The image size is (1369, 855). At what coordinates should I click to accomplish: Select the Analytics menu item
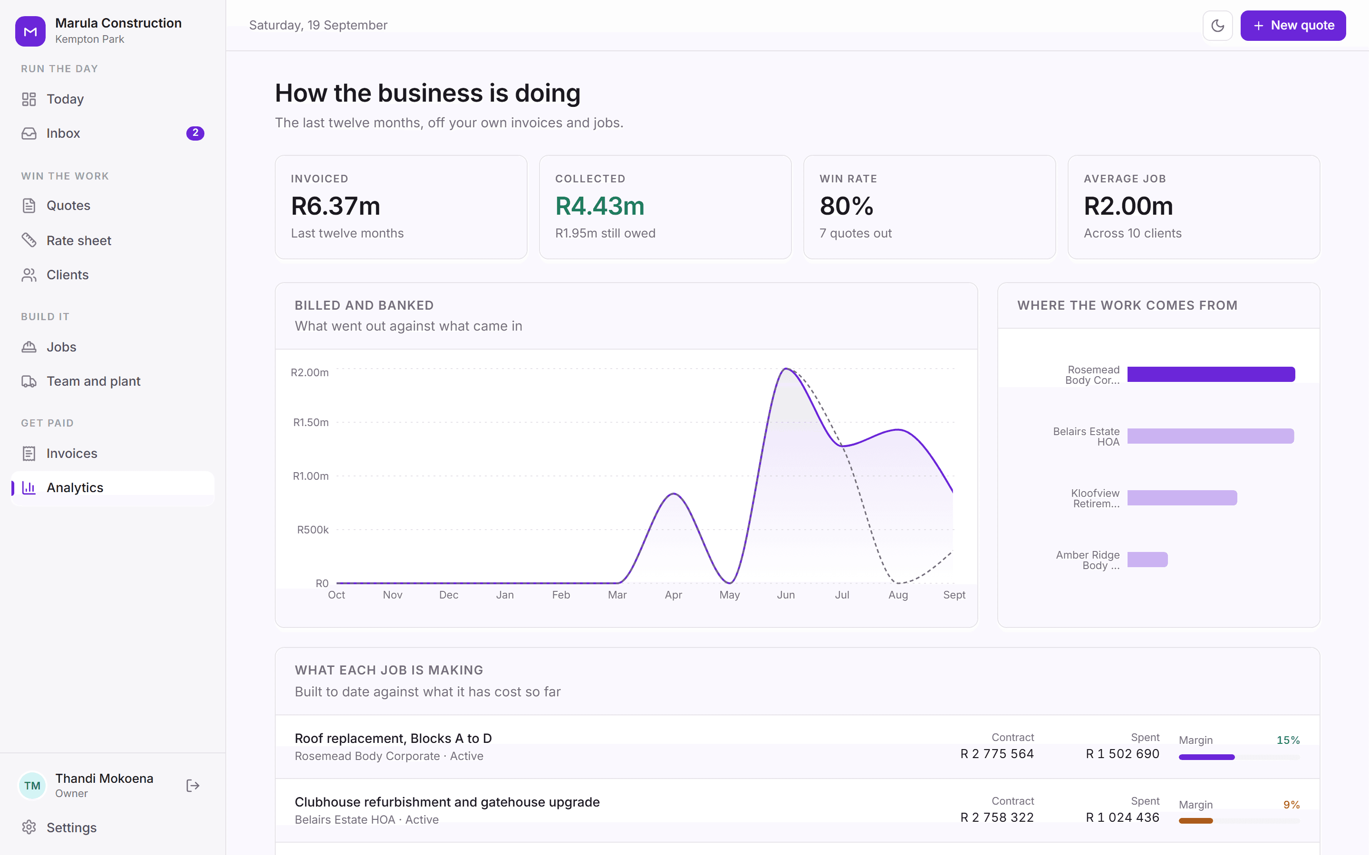pyautogui.click(x=113, y=487)
